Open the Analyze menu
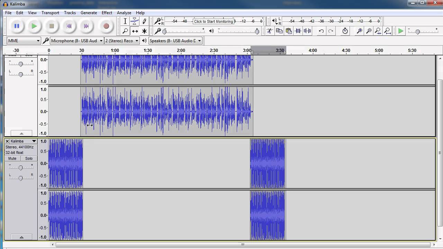Image resolution: width=443 pixels, height=249 pixels. [124, 13]
